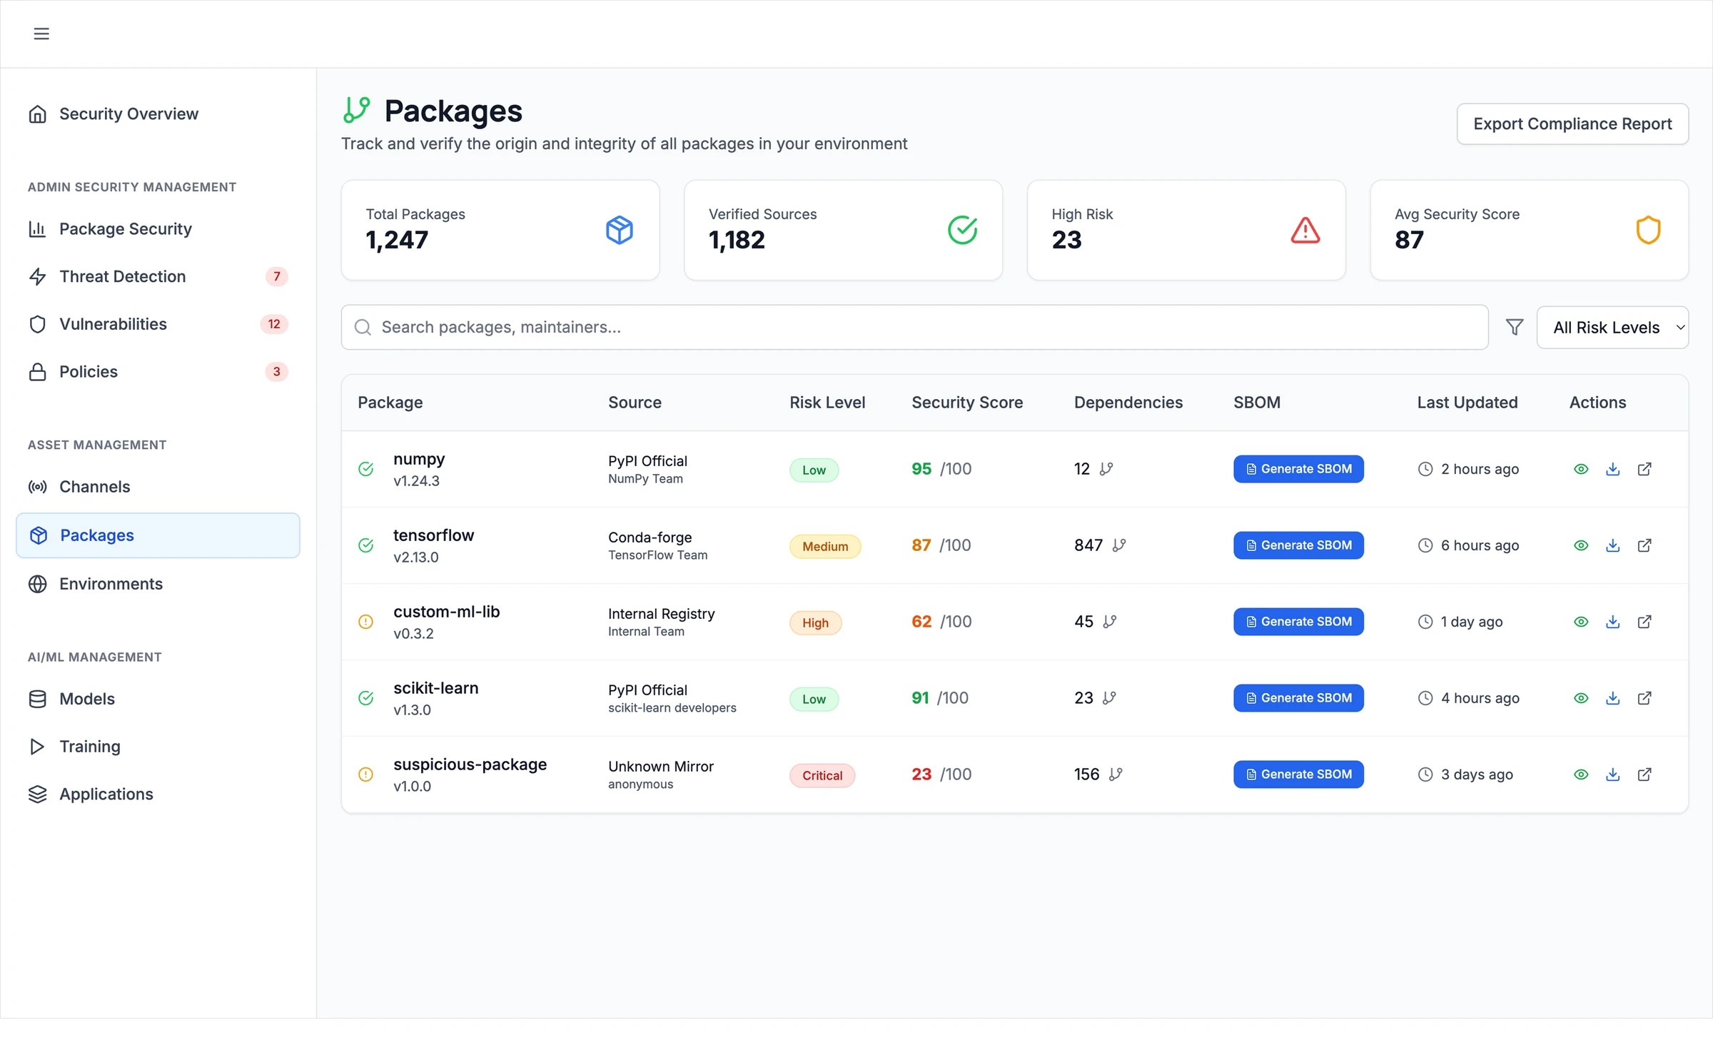Toggle view eye icon for numpy
This screenshot has height=1040, width=1713.
point(1581,469)
